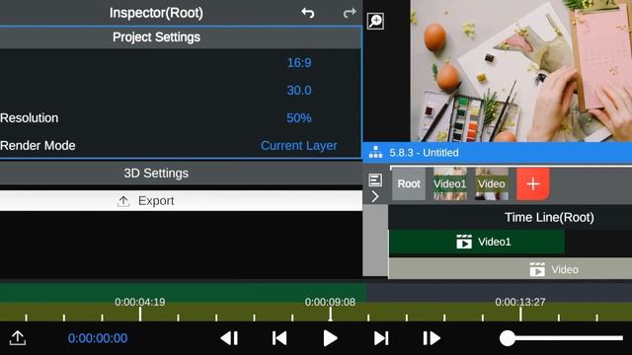The width and height of the screenshot is (632, 355).
Task: Open the layer hierarchy icon beside 5.8.3 - Untitled
Action: (x=375, y=153)
